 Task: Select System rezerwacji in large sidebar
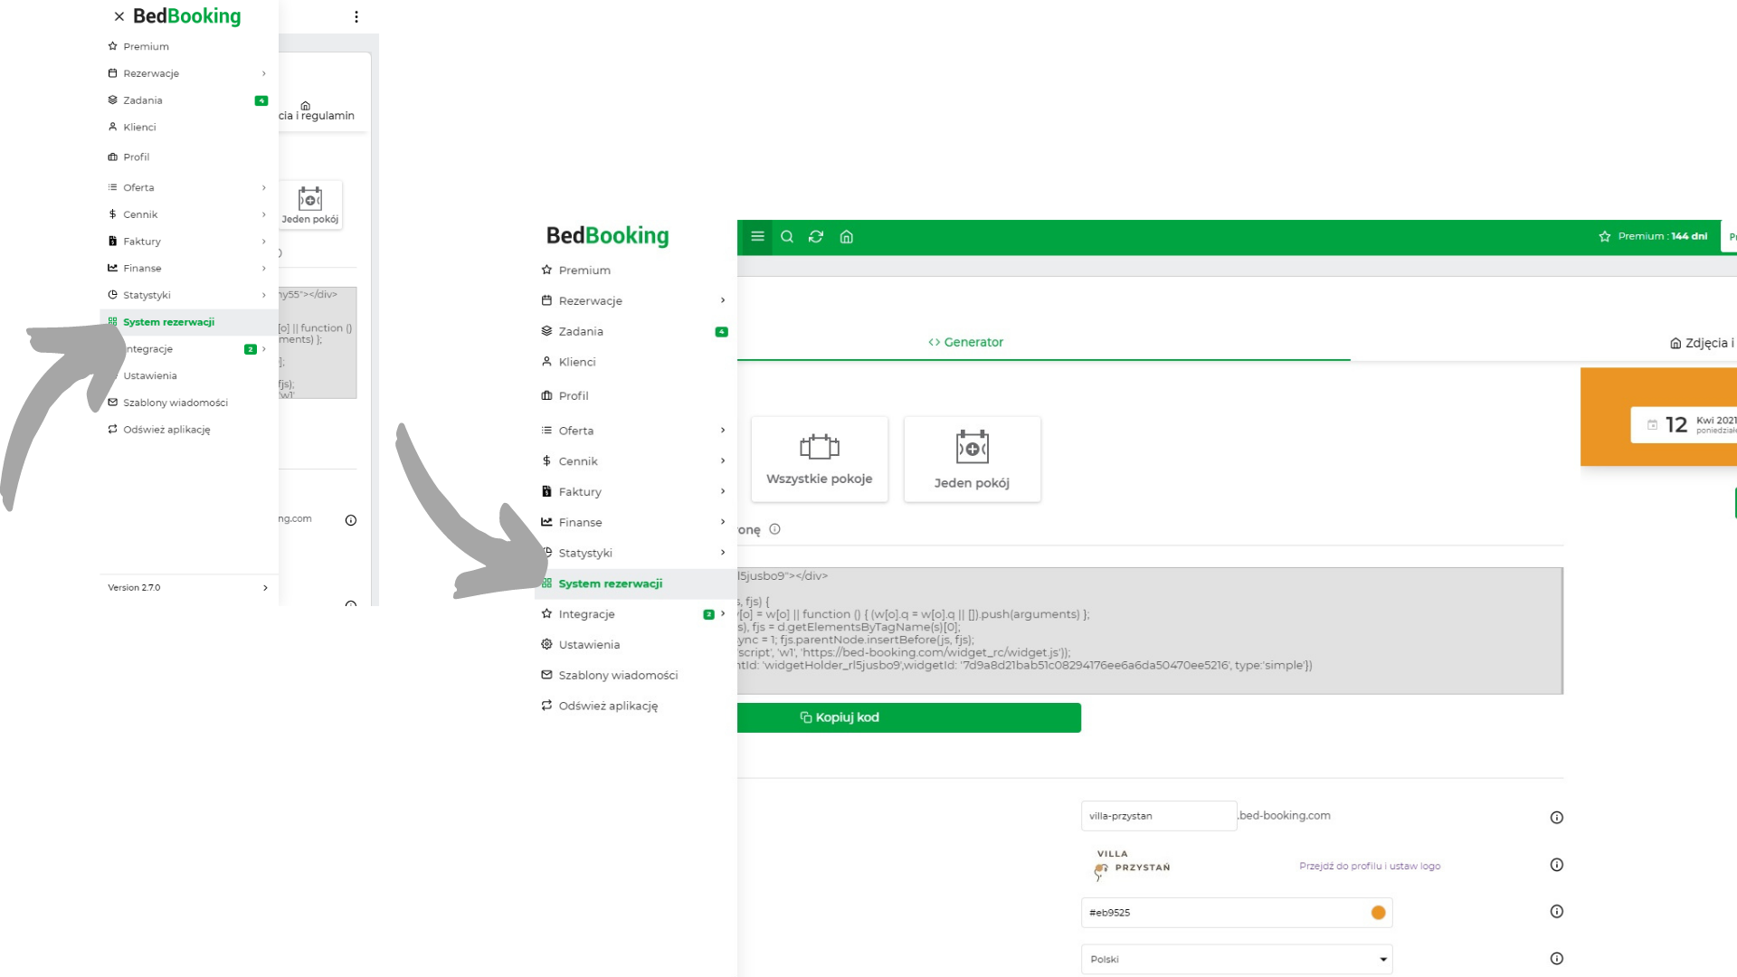coord(635,583)
